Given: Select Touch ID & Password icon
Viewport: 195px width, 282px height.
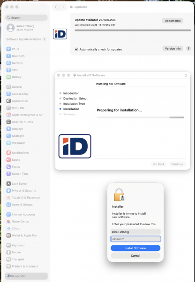Looking at the screenshot, I should (x=8, y=198).
